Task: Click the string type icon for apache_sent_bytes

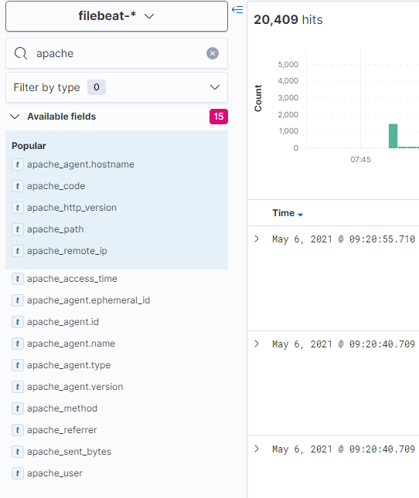Action: click(18, 452)
